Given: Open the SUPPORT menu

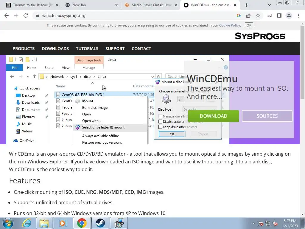Looking at the screenshot, I should click(115, 49).
